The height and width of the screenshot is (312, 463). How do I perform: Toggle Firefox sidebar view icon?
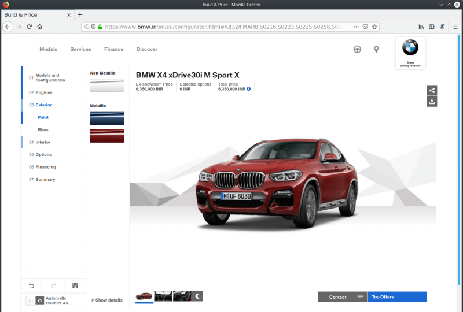pos(431,27)
